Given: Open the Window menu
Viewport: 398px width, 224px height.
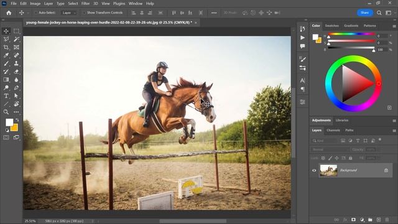Looking at the screenshot, I should coord(136,4).
